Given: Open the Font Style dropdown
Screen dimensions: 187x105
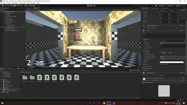Looking at the screenshot, I should [172, 43].
